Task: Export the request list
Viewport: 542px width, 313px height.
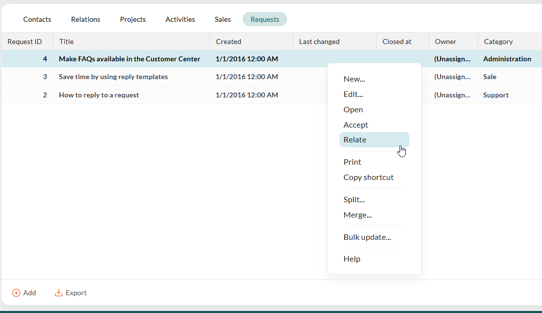Action: [70, 293]
